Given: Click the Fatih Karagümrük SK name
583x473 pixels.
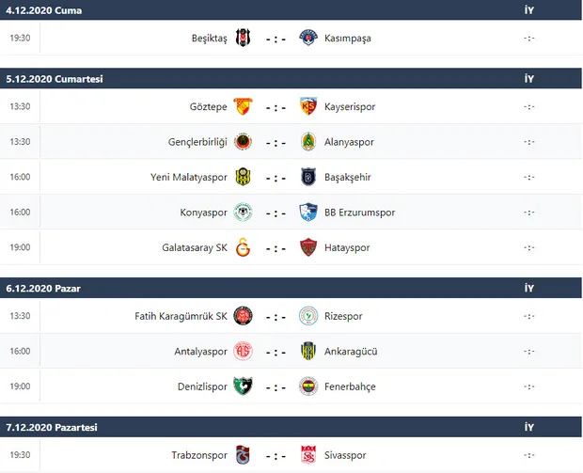Looking at the screenshot, I should pyautogui.click(x=181, y=317).
